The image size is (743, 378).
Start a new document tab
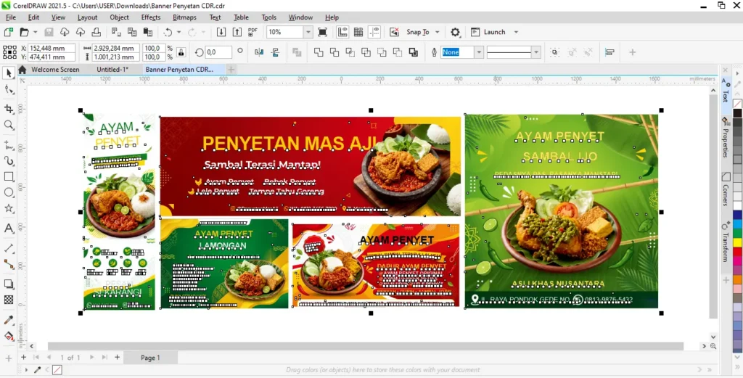[231, 70]
